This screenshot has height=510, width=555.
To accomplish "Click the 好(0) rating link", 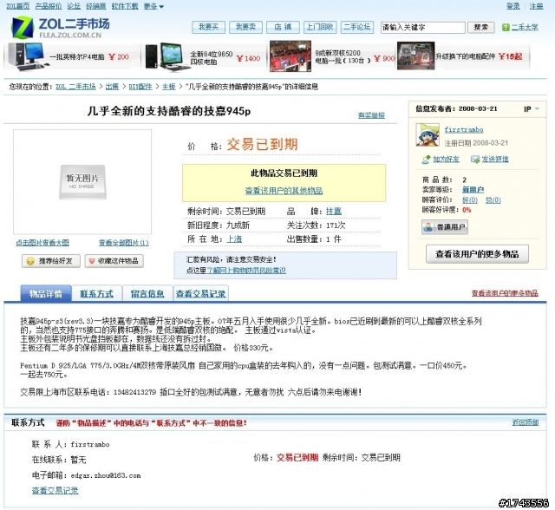I will [x=470, y=200].
